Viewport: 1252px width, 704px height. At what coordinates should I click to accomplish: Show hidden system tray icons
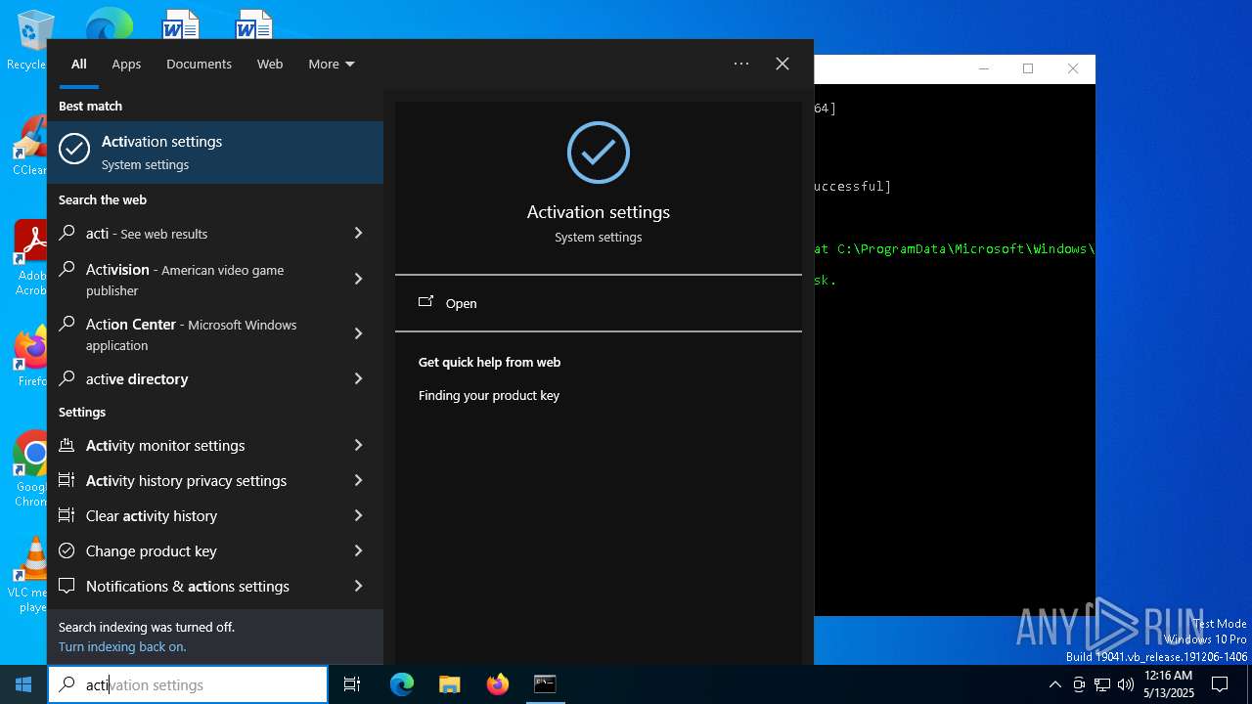click(x=1054, y=684)
